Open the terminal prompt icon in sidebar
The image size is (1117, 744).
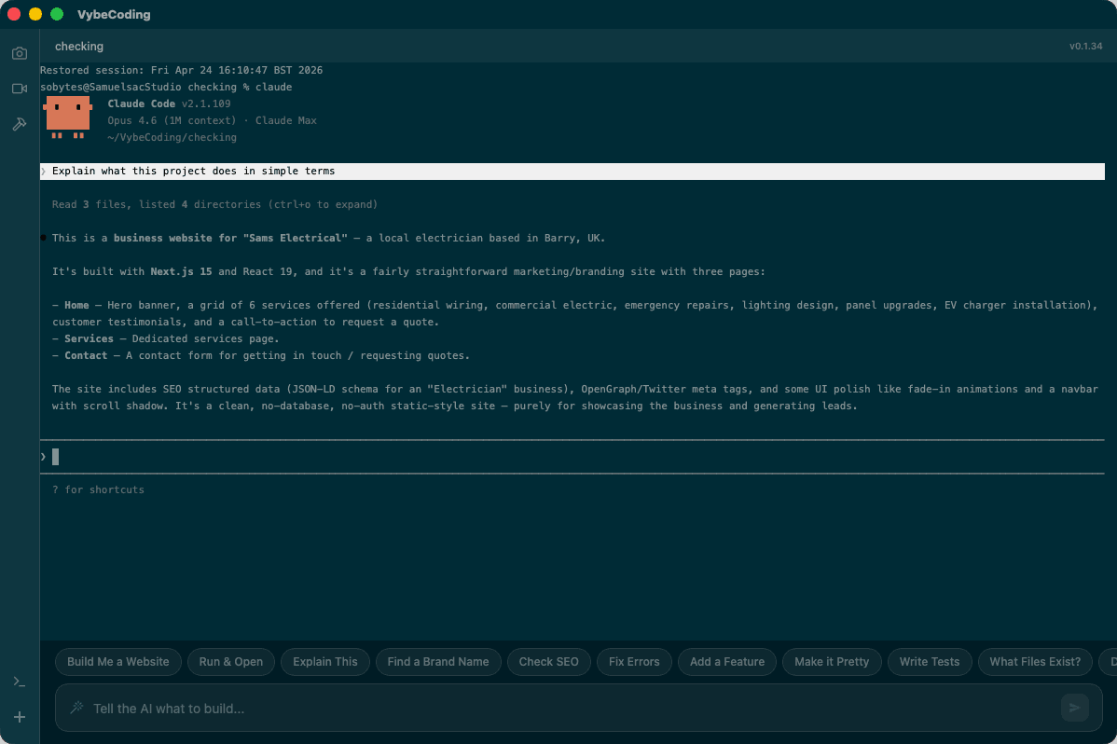[20, 682]
